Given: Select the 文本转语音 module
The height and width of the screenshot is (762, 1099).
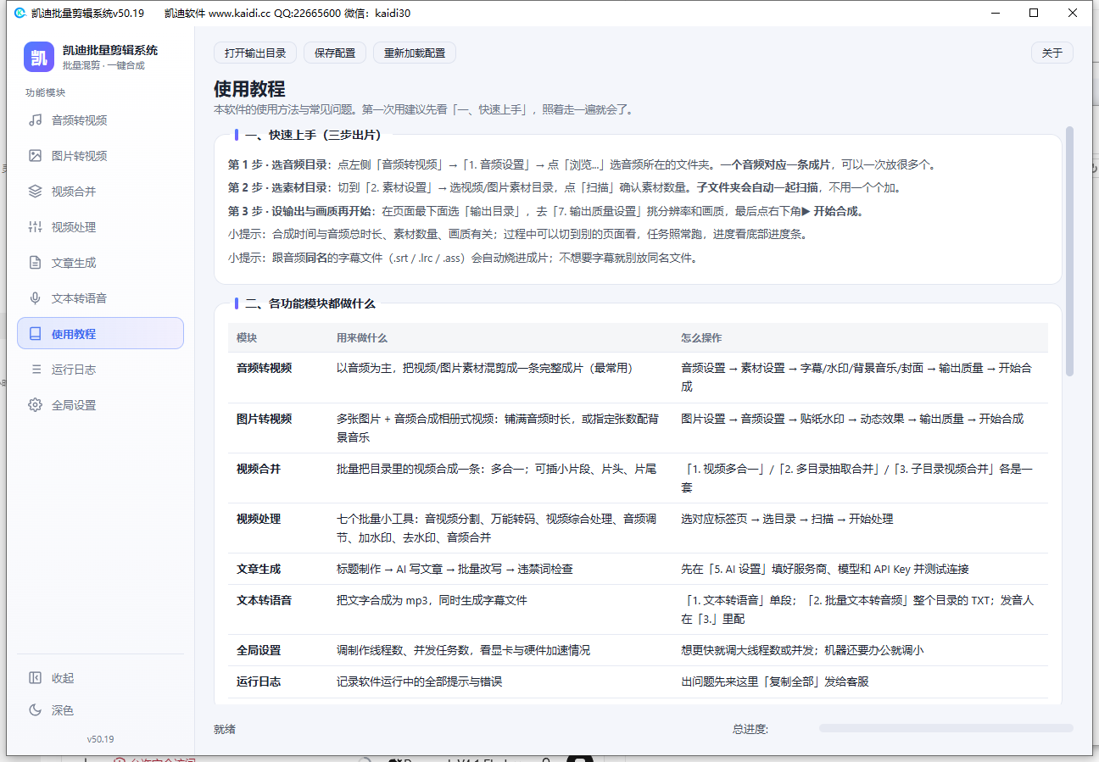Looking at the screenshot, I should click(100, 298).
